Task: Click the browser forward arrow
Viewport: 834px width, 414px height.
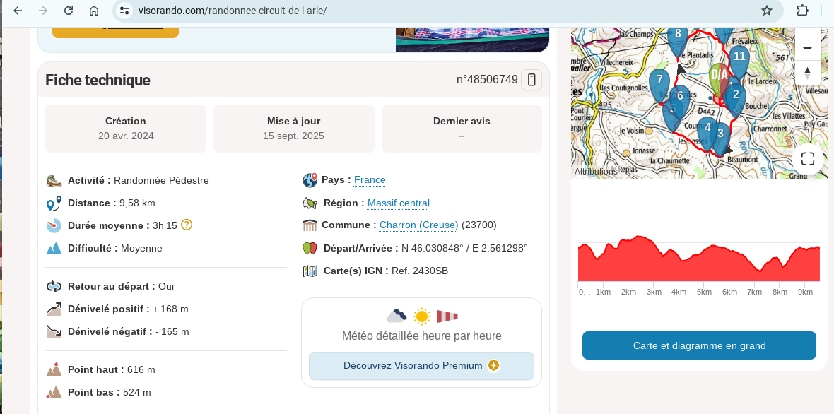Action: (x=43, y=11)
